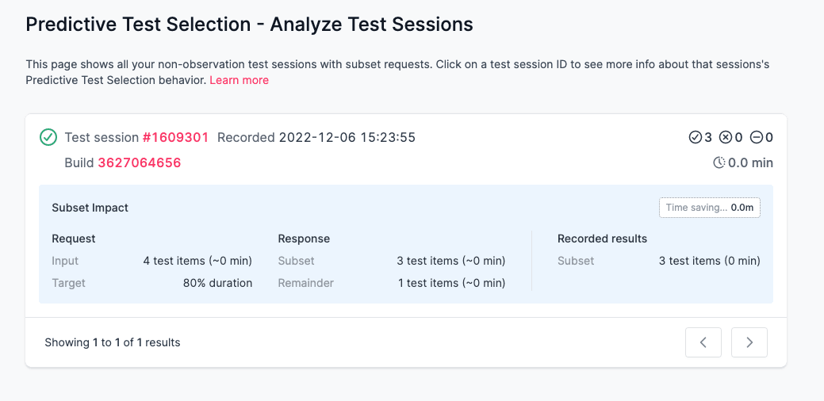Open test session #1609301

tap(175, 137)
